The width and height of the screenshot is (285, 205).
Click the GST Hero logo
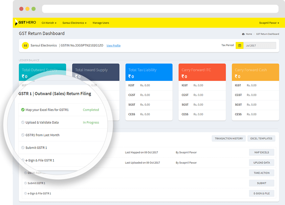point(26,23)
